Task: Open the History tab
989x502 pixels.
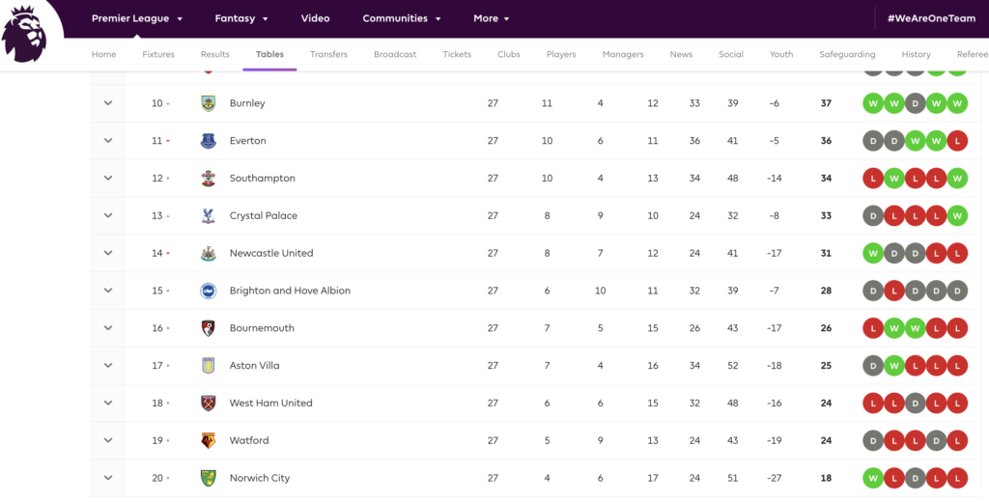Action: pyautogui.click(x=916, y=54)
